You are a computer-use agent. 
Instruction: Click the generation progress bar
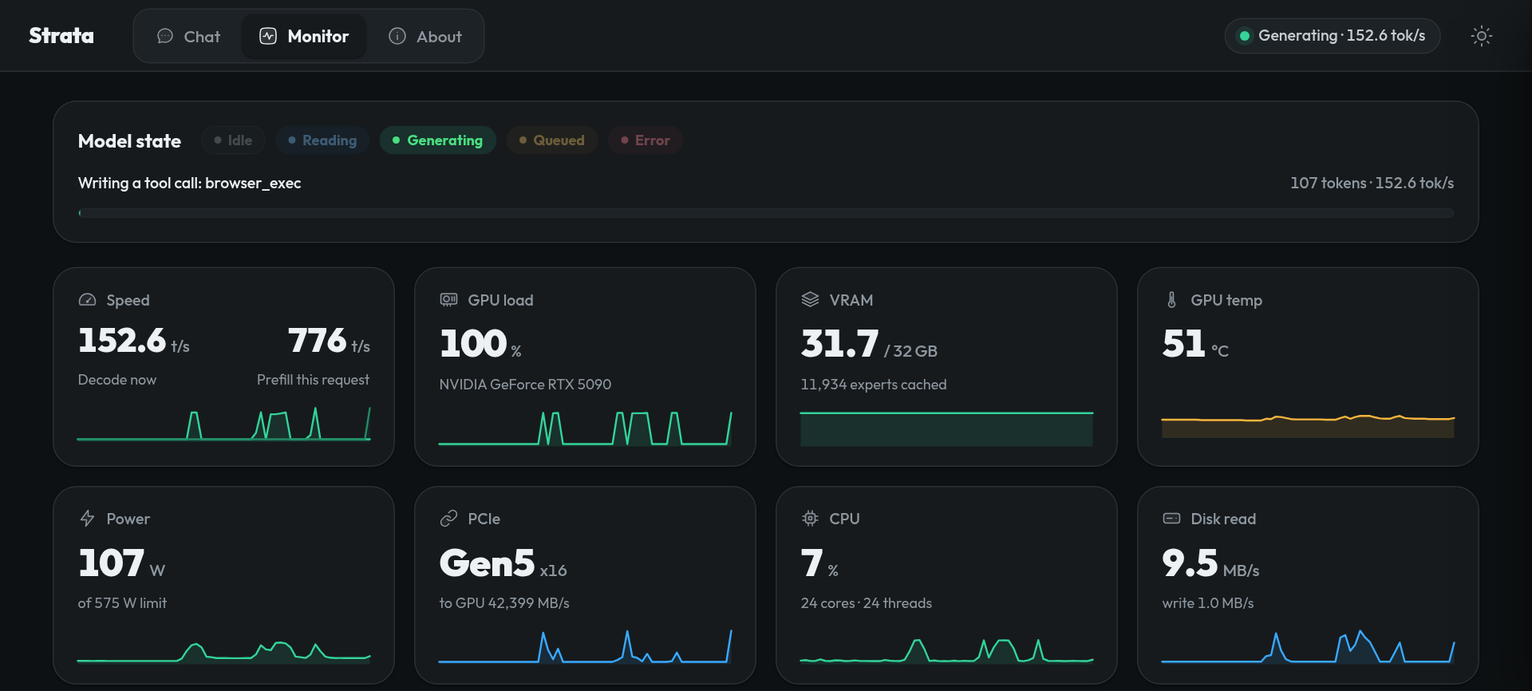[x=766, y=213]
